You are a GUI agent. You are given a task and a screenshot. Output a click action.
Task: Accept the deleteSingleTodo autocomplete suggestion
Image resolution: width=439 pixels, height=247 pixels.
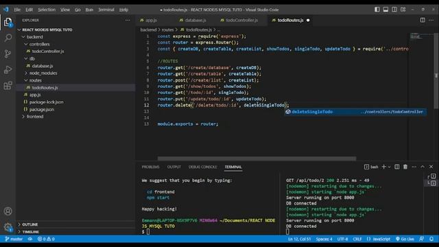point(355,112)
